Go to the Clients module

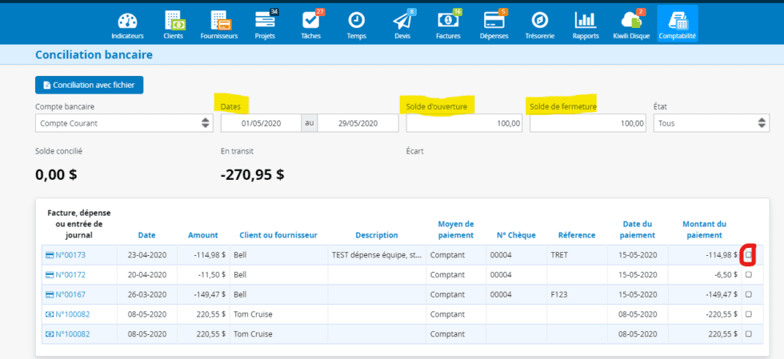tap(173, 24)
